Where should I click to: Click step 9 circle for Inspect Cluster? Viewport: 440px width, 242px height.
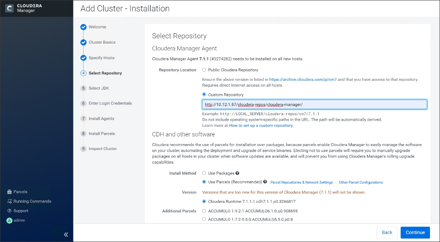(x=84, y=149)
